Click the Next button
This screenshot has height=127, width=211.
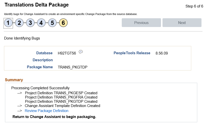(x=182, y=22)
